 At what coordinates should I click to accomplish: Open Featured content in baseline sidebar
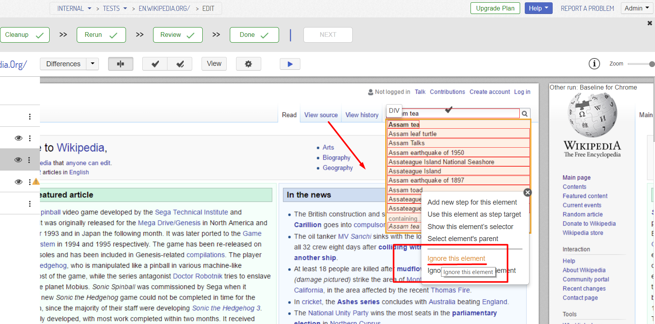click(x=585, y=196)
